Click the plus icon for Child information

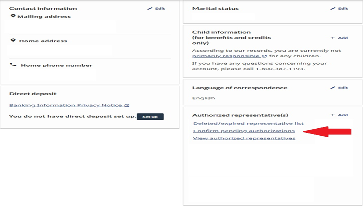point(332,38)
